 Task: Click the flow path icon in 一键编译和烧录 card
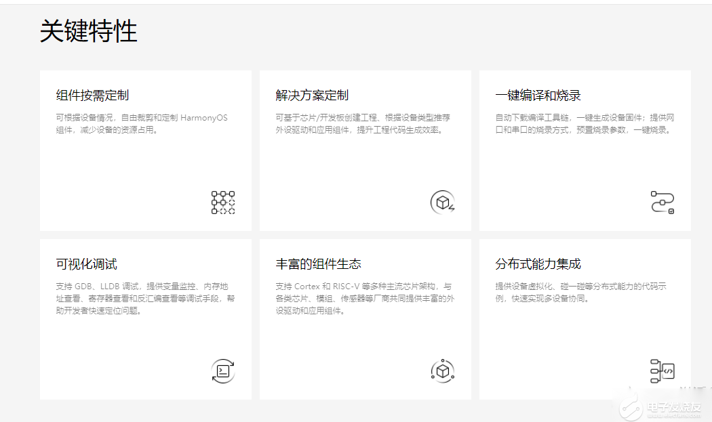click(x=662, y=203)
